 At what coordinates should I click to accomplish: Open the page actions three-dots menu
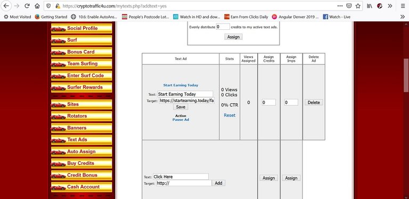[x=340, y=6]
